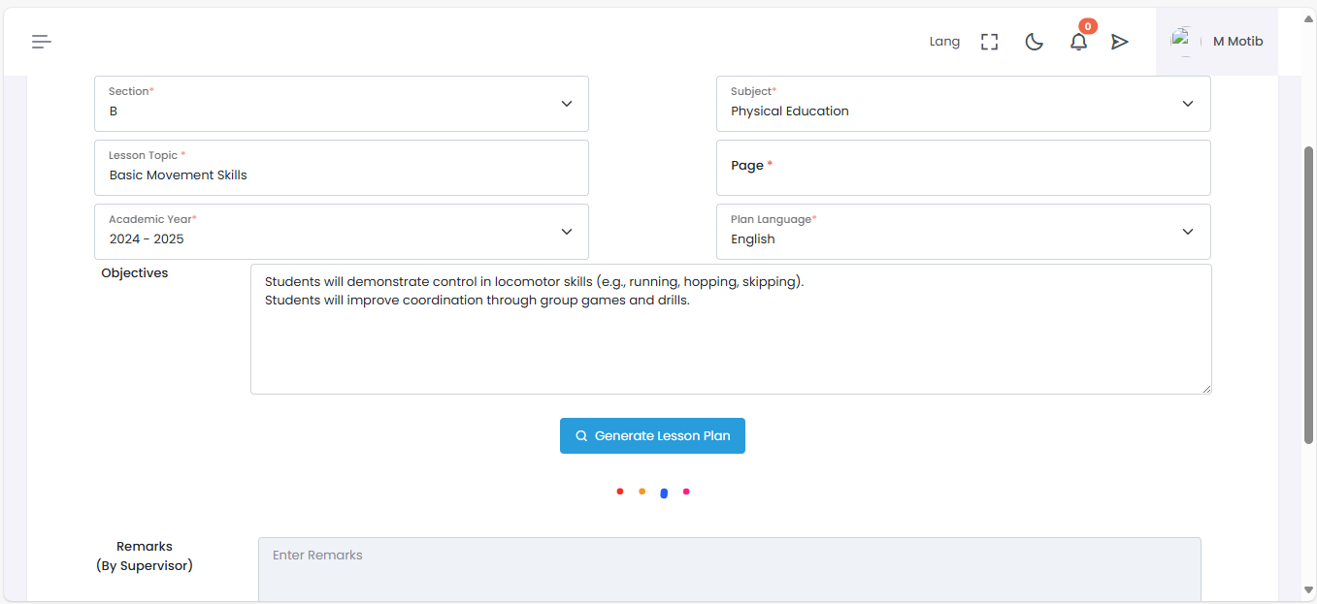Click the notification badge showing 0
The height and width of the screenshot is (604, 1317).
tap(1088, 26)
